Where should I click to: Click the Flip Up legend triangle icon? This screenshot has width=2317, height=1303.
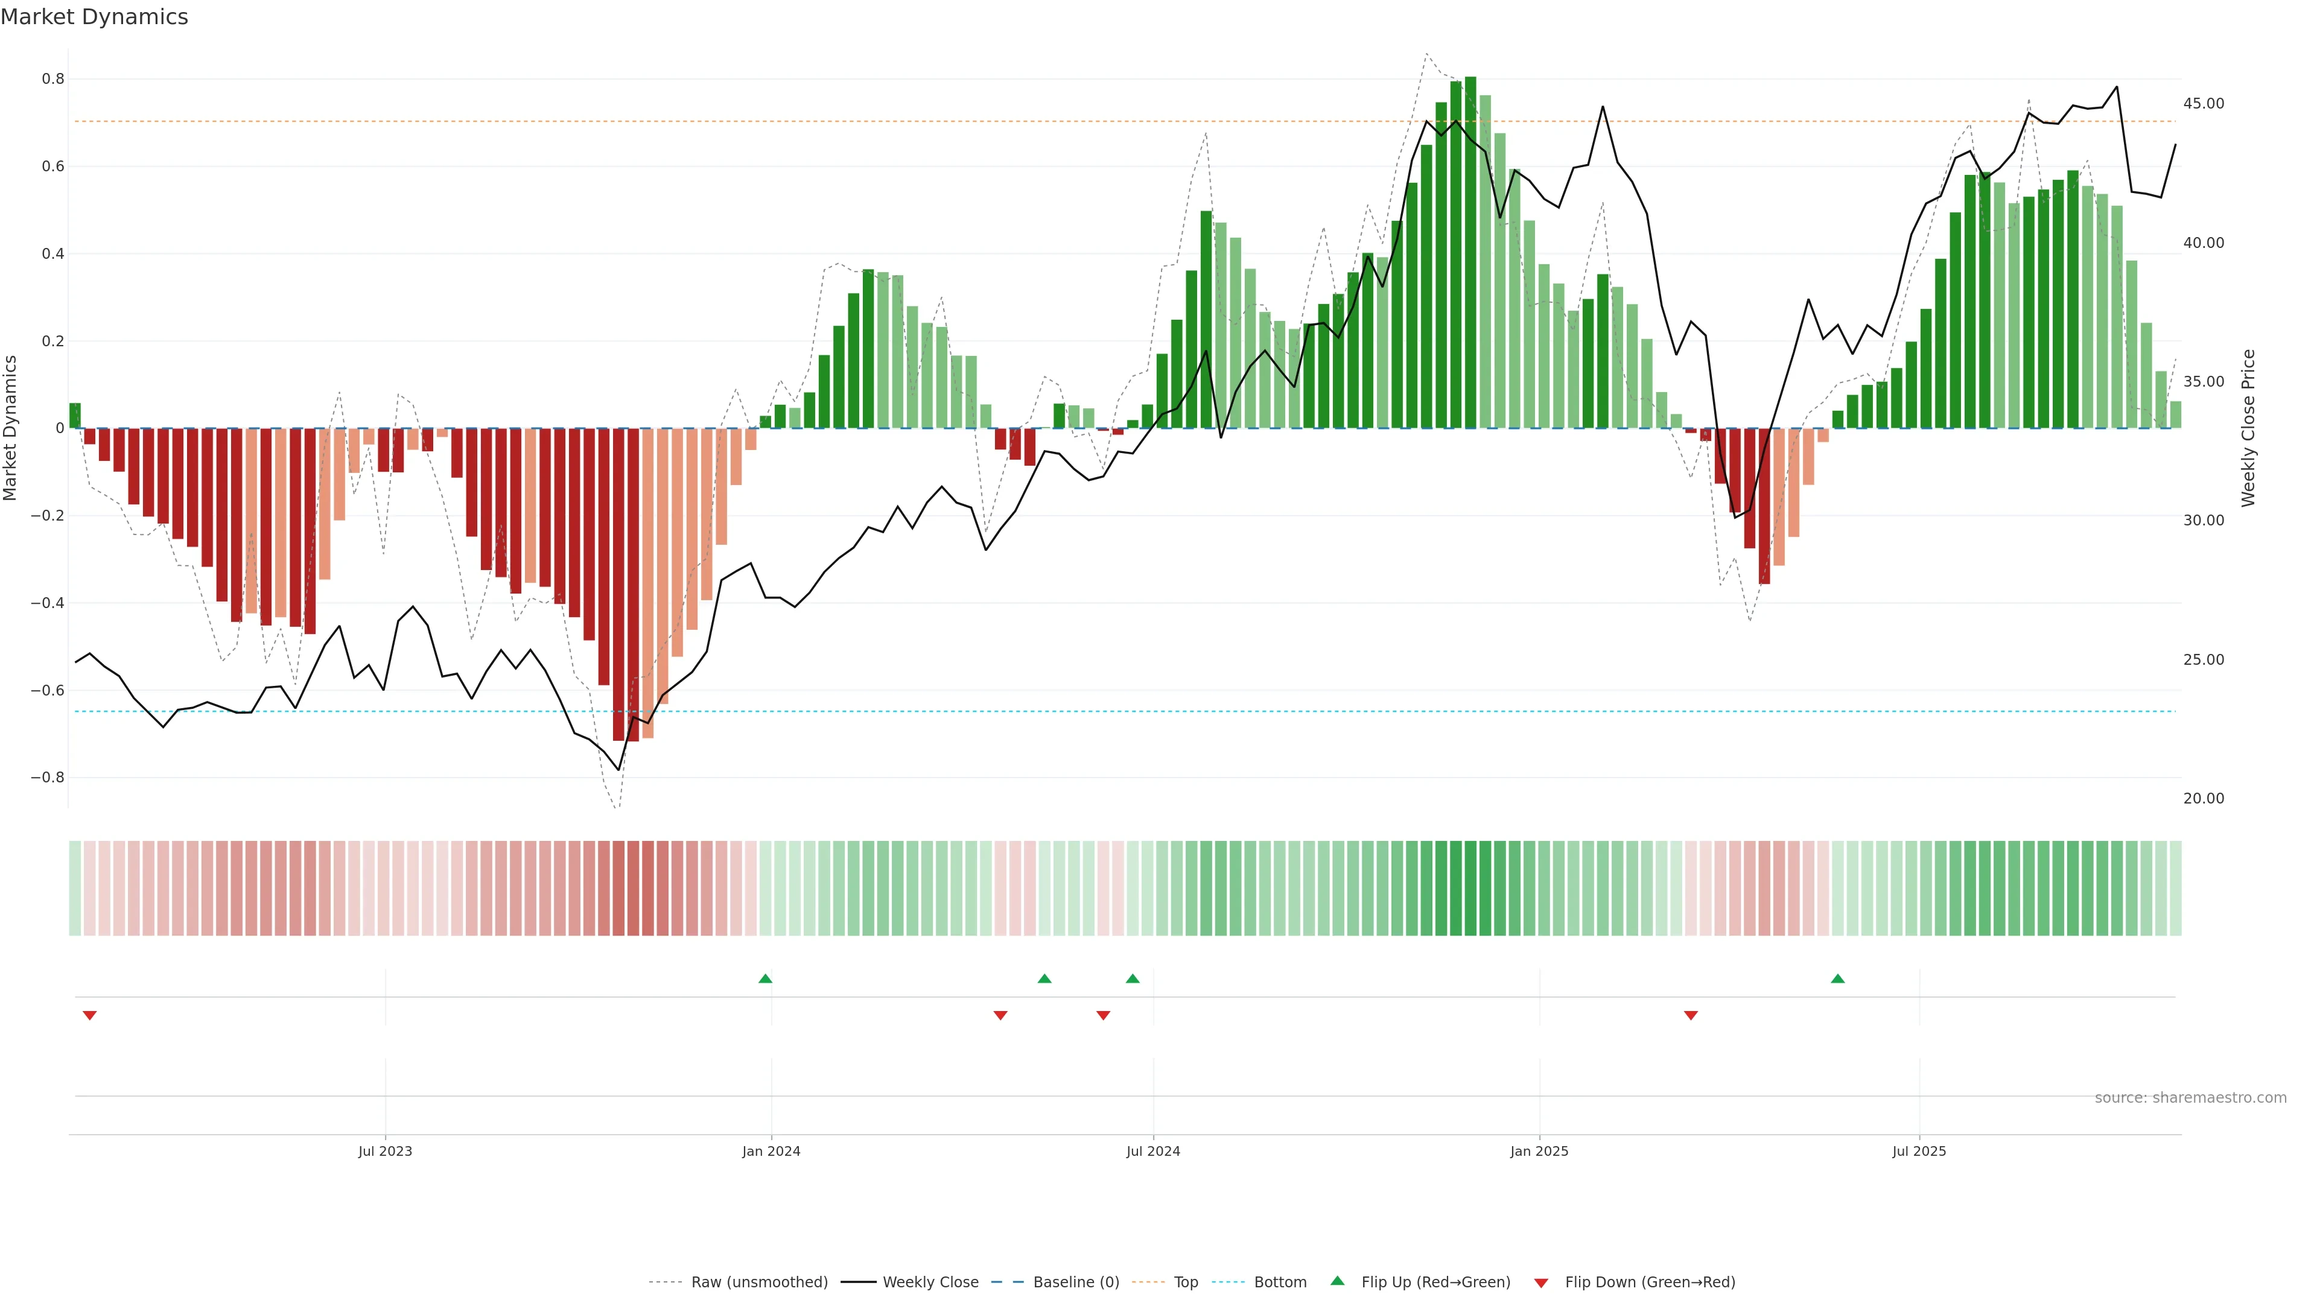pos(1338,1281)
